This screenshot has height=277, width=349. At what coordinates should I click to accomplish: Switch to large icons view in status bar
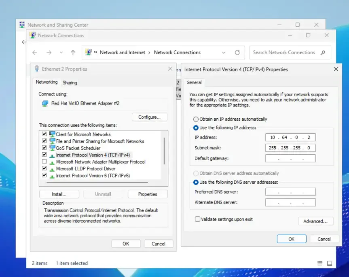pyautogui.click(x=330, y=263)
